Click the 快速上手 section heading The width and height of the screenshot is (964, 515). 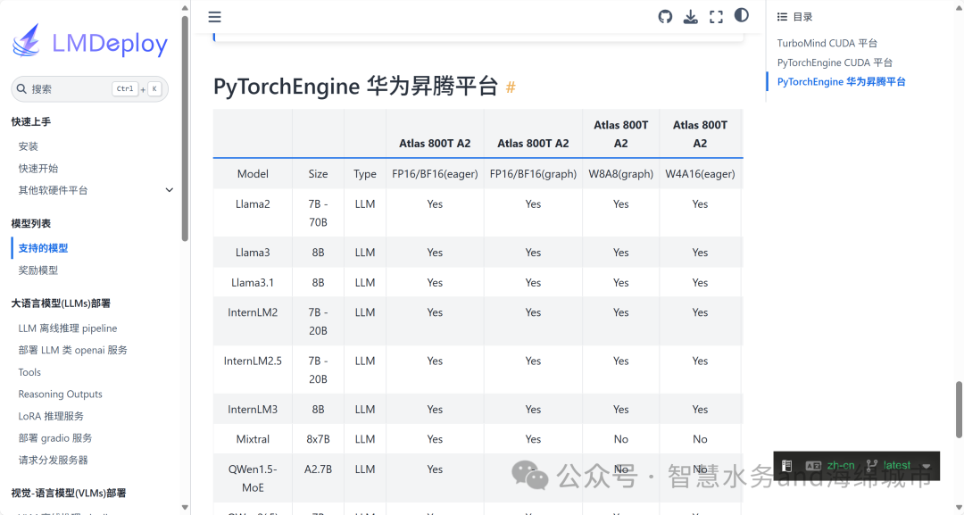(x=30, y=121)
